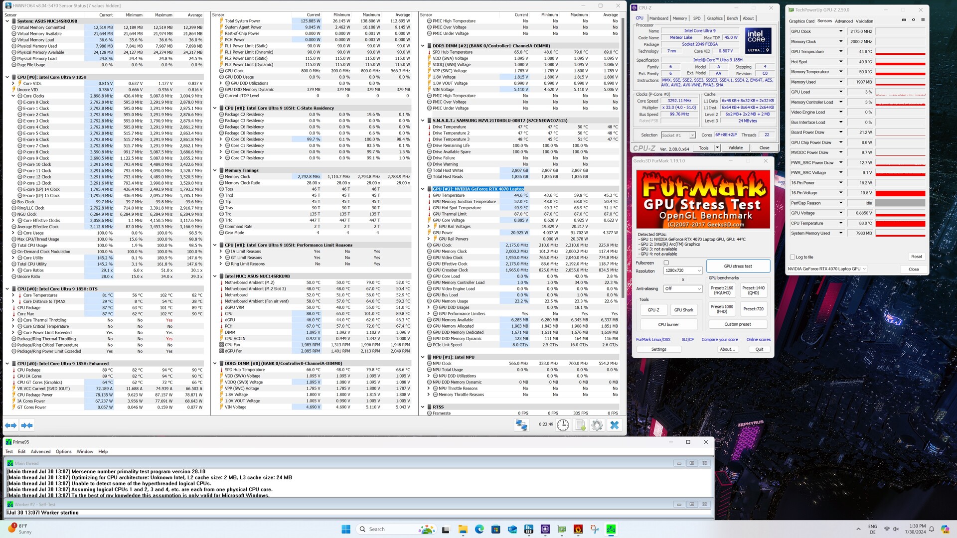Open GPU-Z GPU selection dropdown at bottom
This screenshot has width=957, height=538.
(x=827, y=269)
